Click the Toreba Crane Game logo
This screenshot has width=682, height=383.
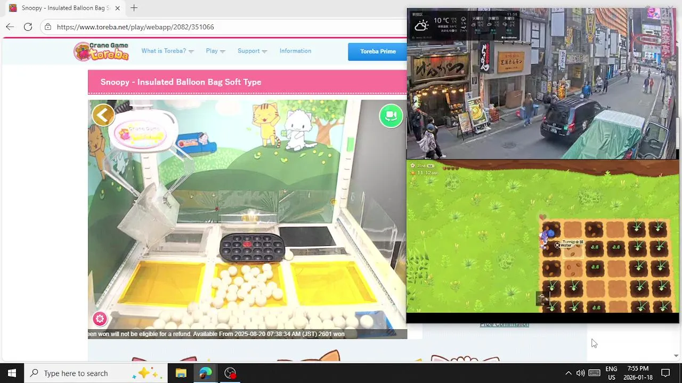pyautogui.click(x=101, y=52)
